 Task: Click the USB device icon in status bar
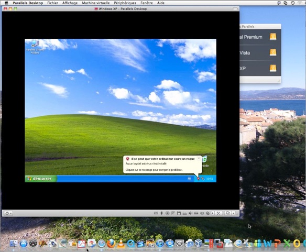click(x=161, y=213)
